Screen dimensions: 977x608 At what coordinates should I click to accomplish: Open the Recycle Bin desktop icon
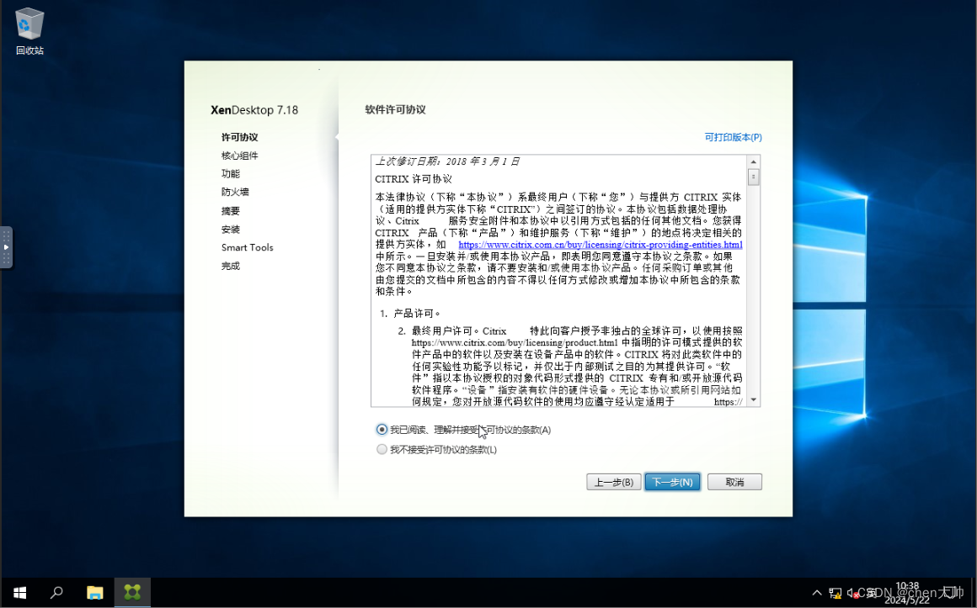(x=29, y=31)
